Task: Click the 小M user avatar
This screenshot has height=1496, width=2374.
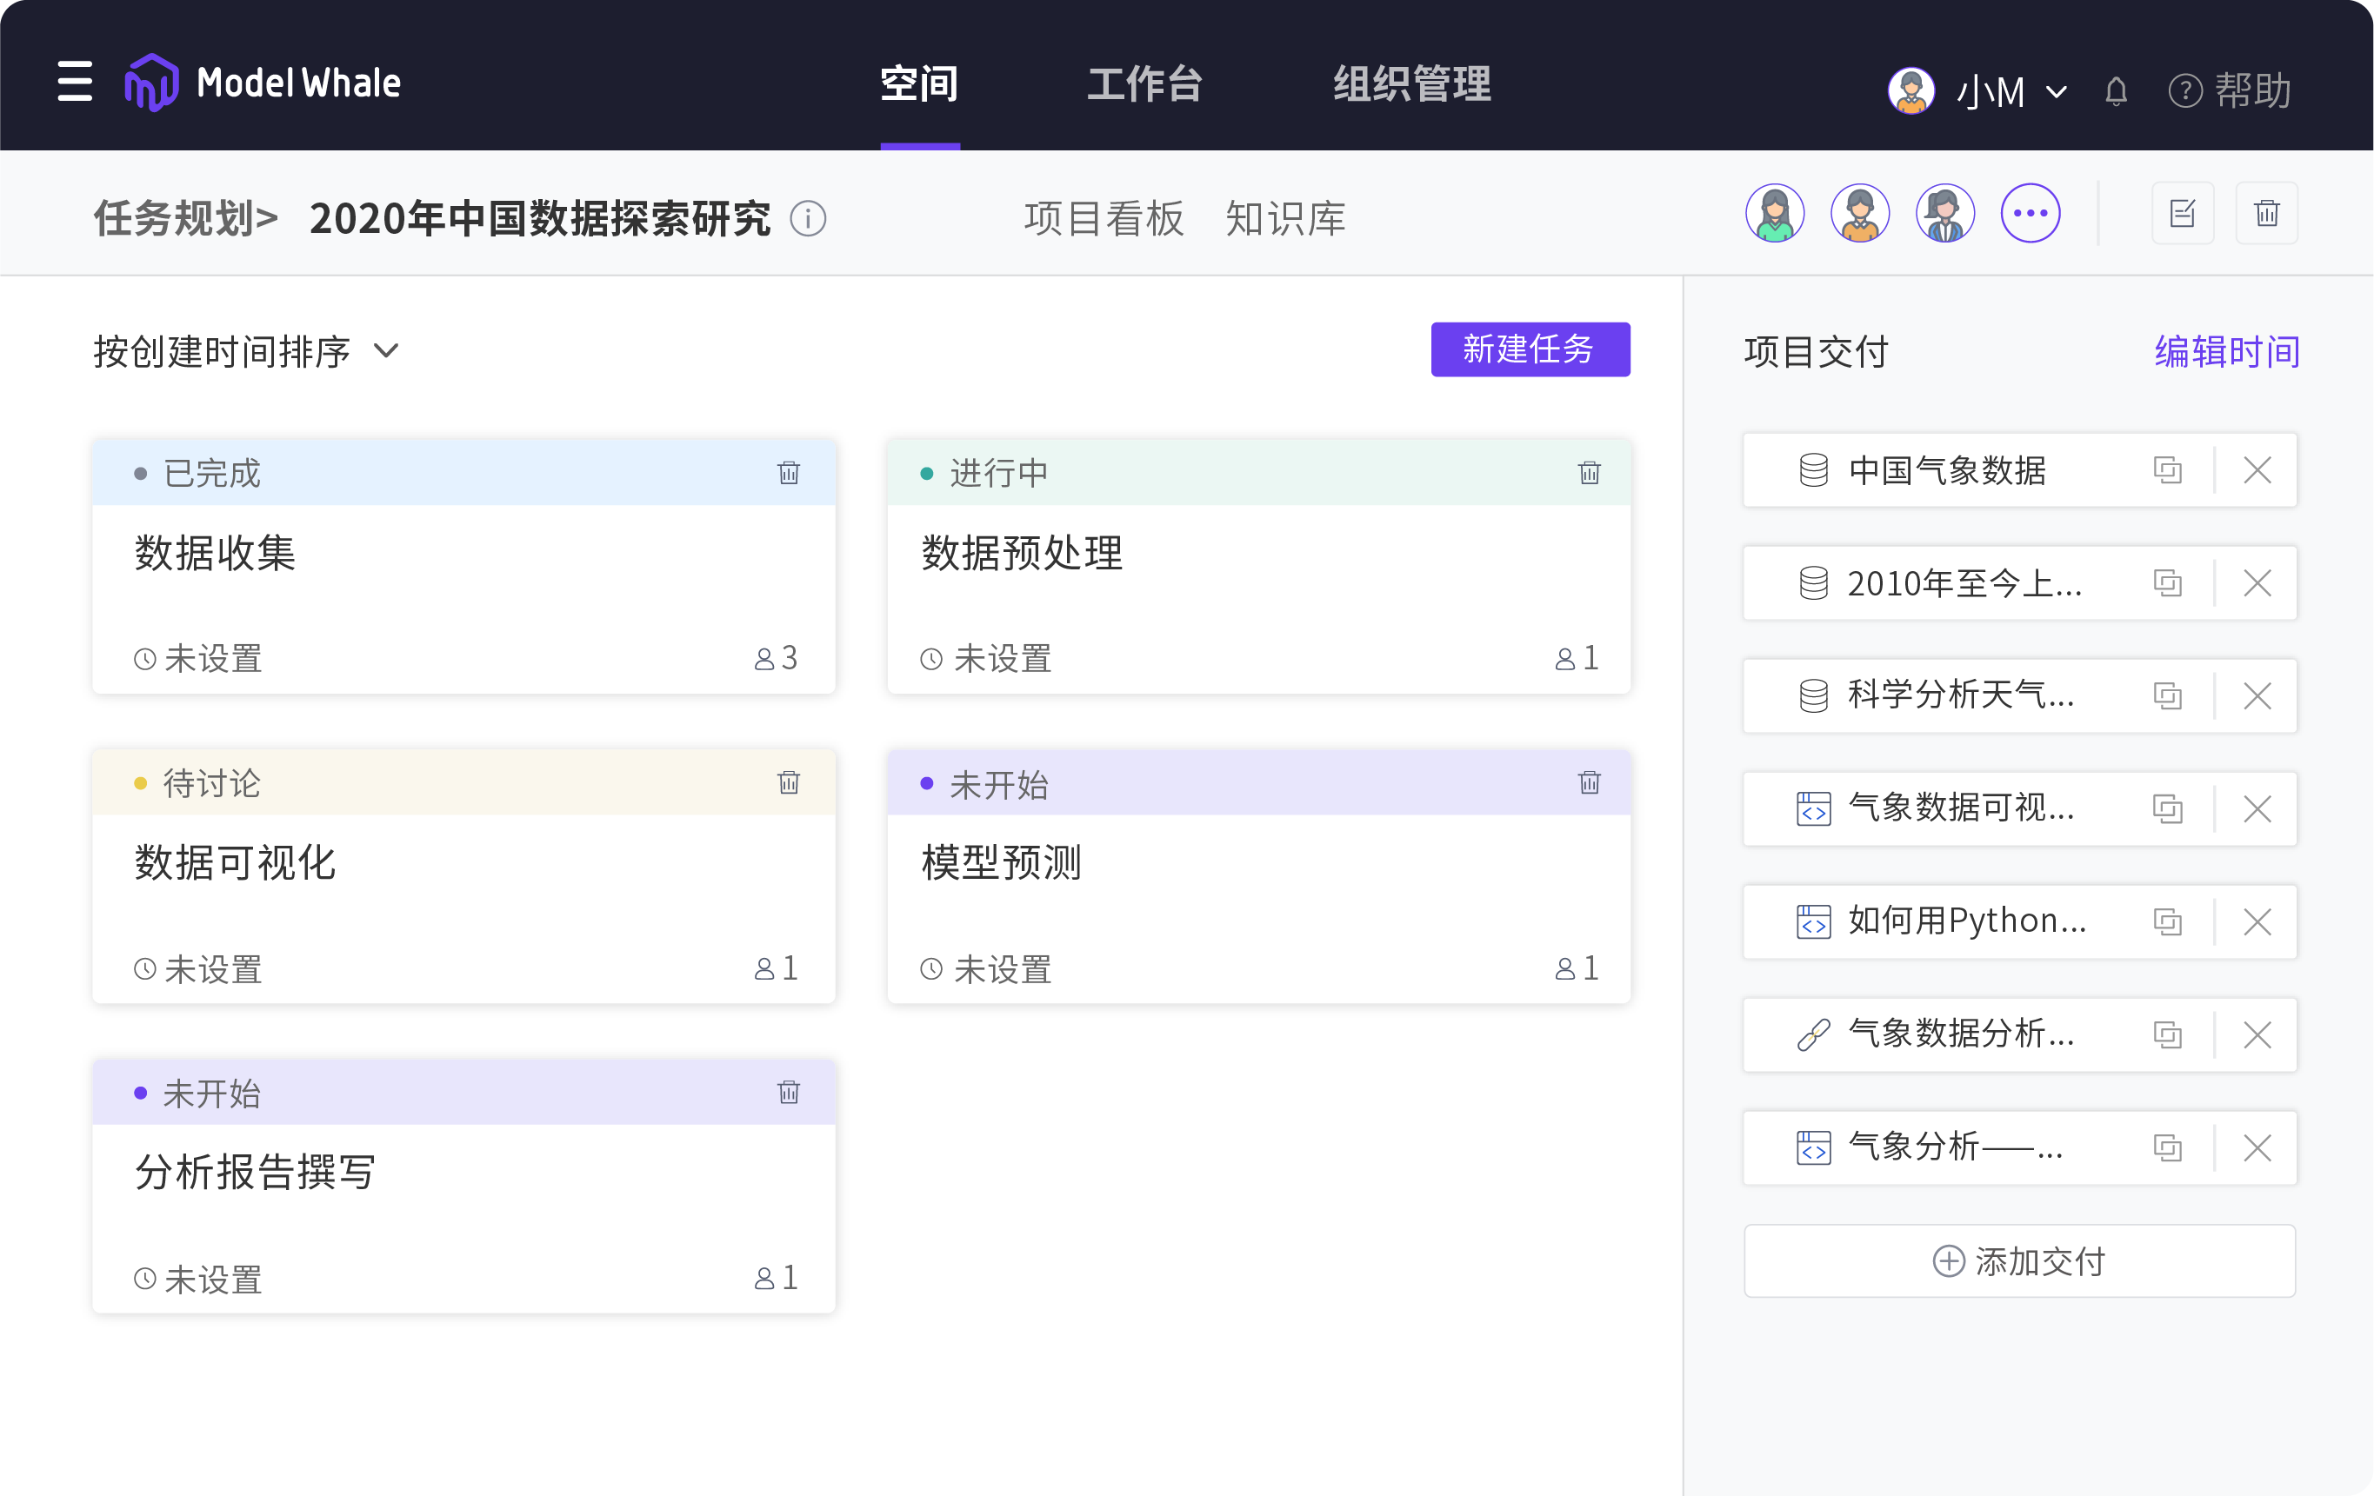Action: point(1911,90)
